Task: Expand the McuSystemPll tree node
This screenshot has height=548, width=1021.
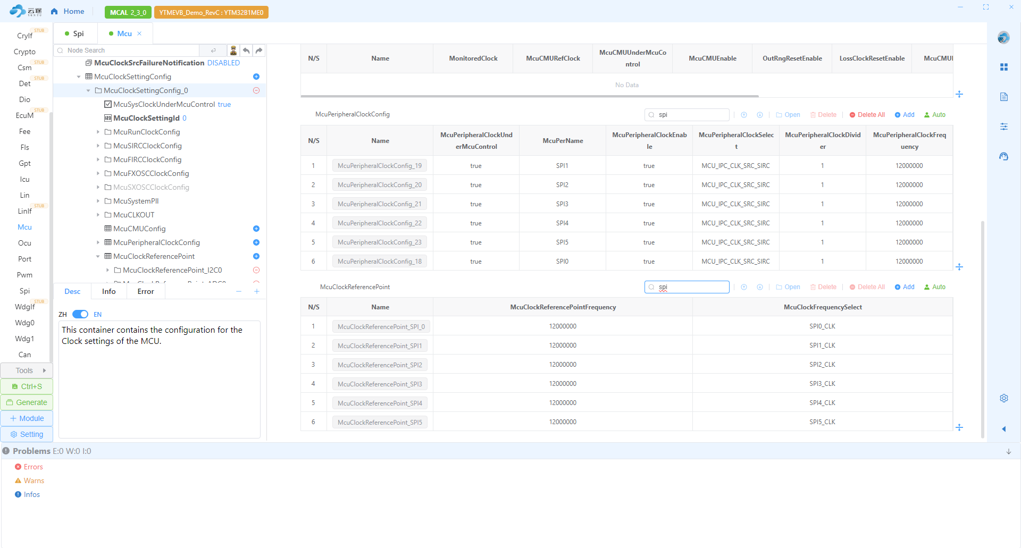Action: [x=98, y=201]
